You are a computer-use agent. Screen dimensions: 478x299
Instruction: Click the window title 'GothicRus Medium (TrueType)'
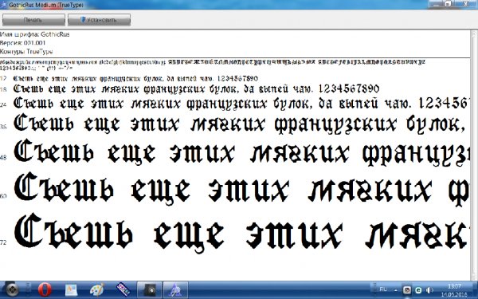45,5
